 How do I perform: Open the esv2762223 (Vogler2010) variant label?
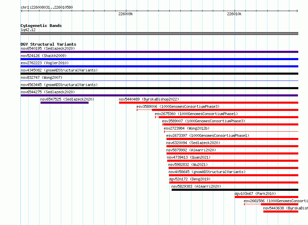(45, 63)
